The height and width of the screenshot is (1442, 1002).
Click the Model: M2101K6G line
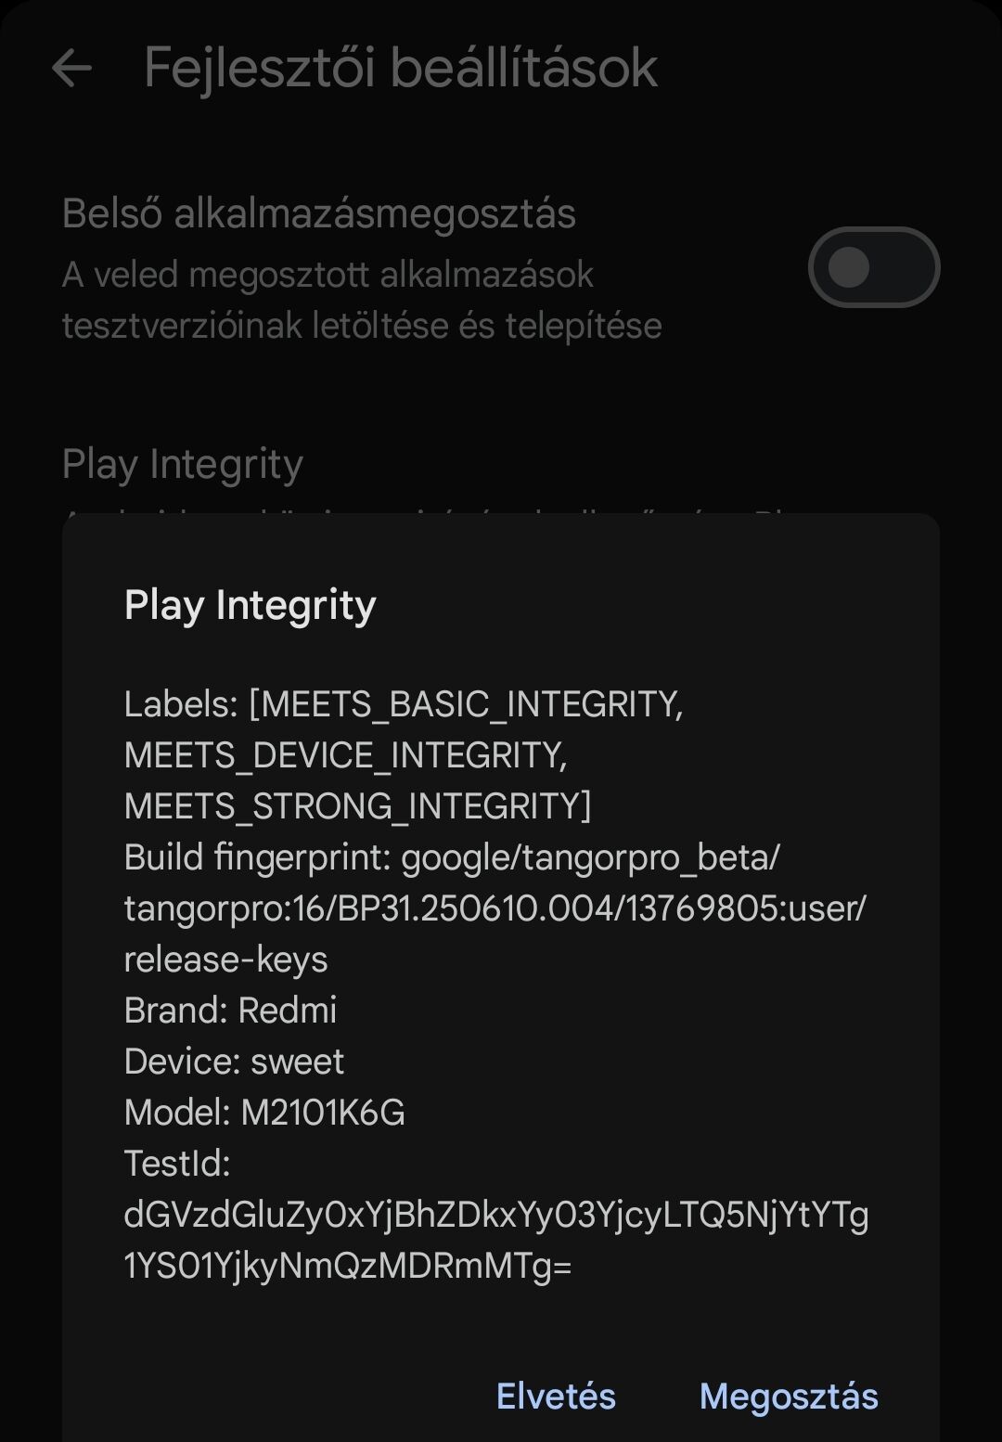tap(264, 1113)
